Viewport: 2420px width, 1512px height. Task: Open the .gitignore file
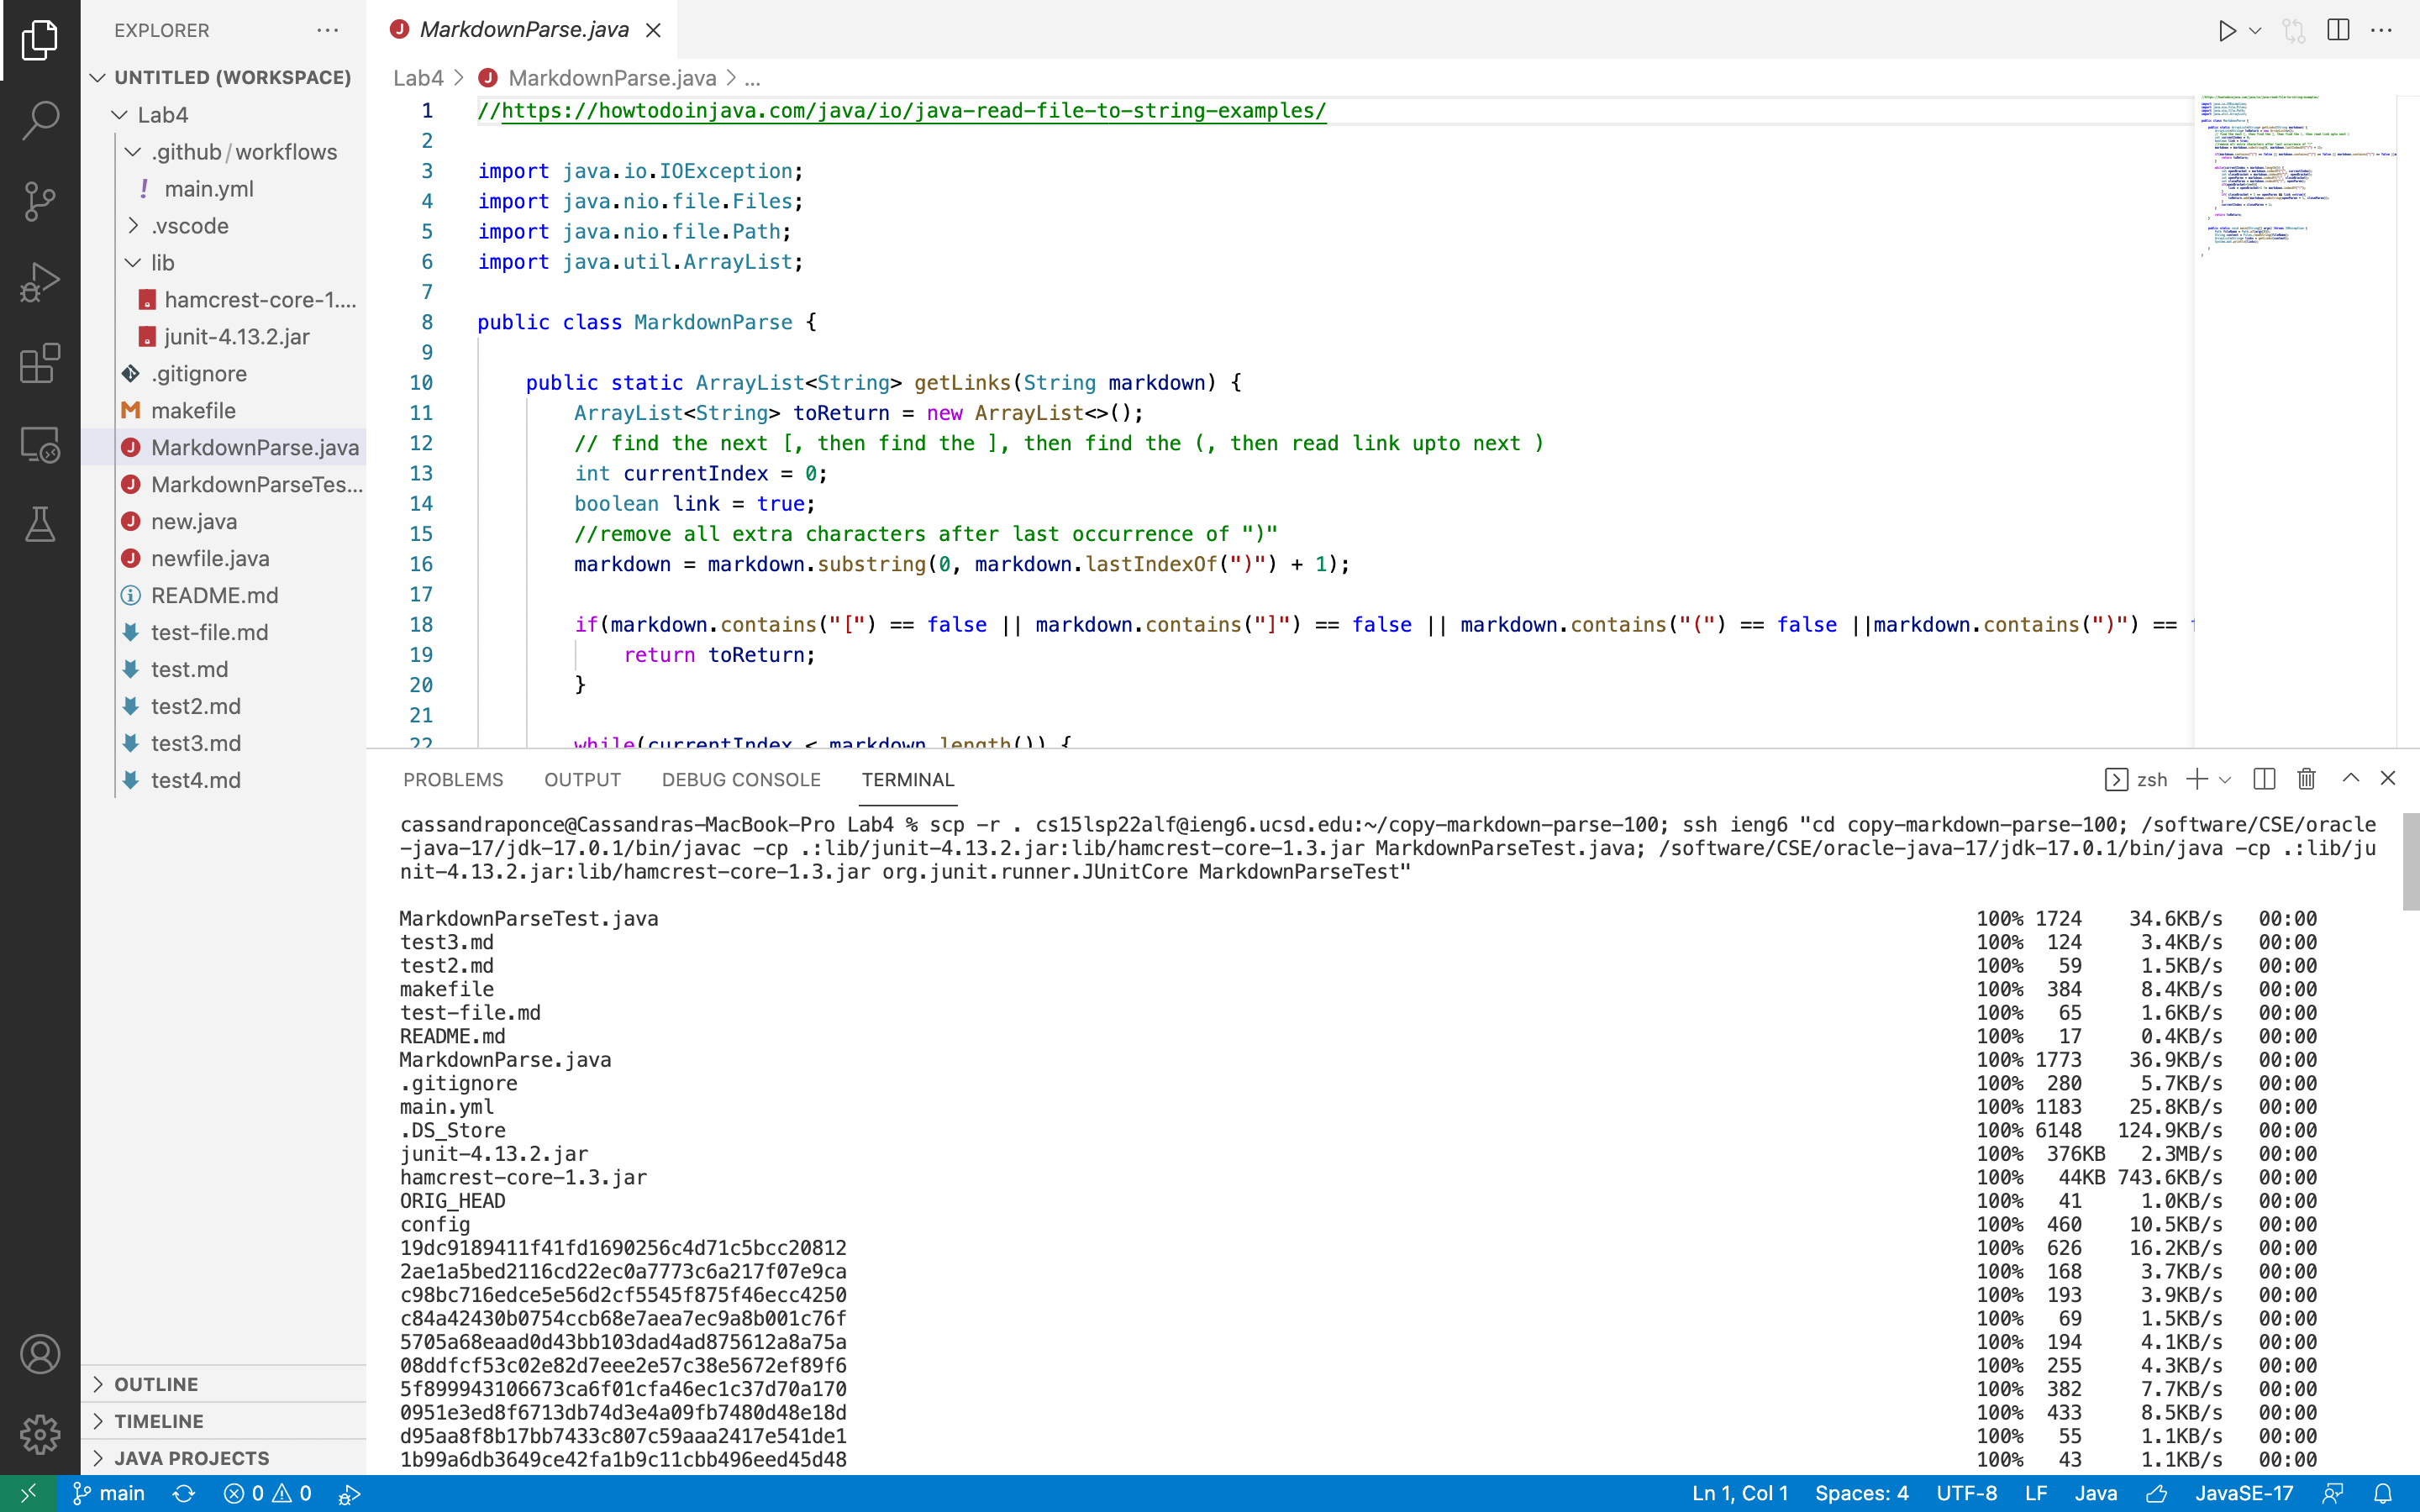[x=224, y=374]
